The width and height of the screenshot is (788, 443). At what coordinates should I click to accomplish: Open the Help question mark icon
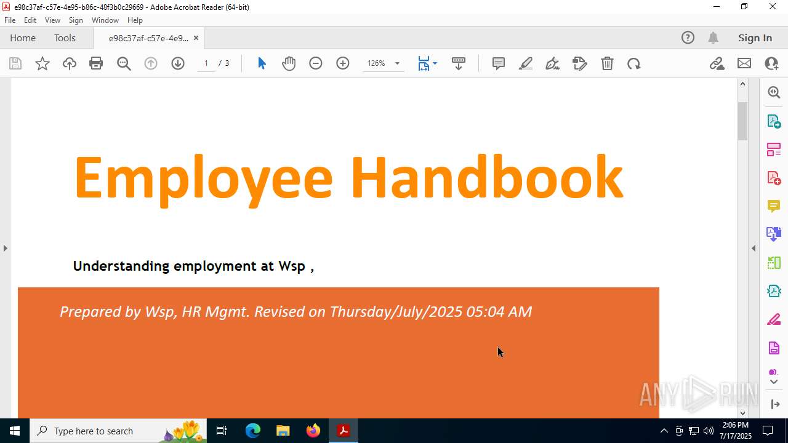(x=688, y=38)
